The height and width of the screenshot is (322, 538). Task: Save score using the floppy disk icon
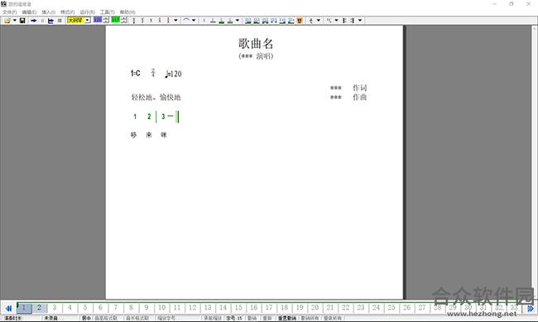[22, 21]
